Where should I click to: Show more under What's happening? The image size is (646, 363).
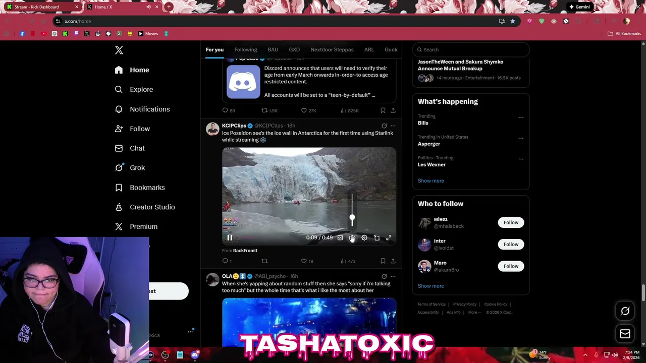coord(431,180)
